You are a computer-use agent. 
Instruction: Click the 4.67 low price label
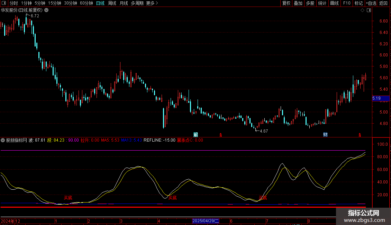click(x=264, y=131)
